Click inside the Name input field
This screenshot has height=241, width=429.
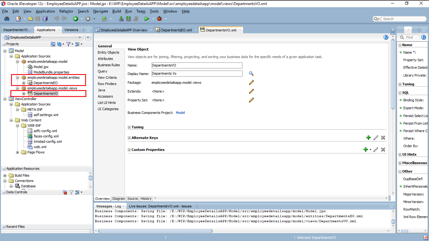[197, 65]
